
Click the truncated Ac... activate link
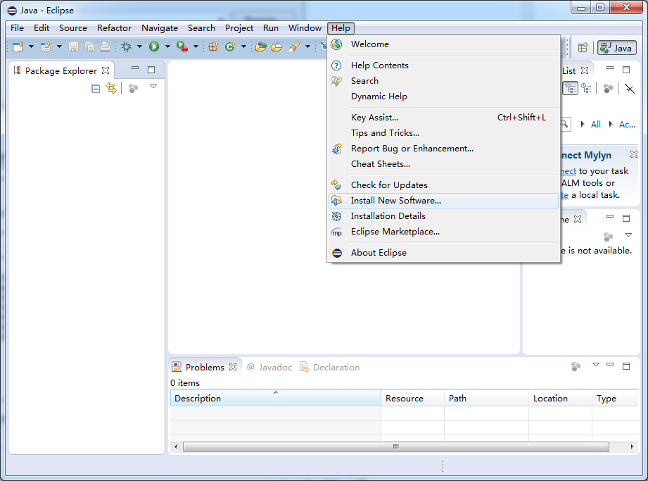627,125
